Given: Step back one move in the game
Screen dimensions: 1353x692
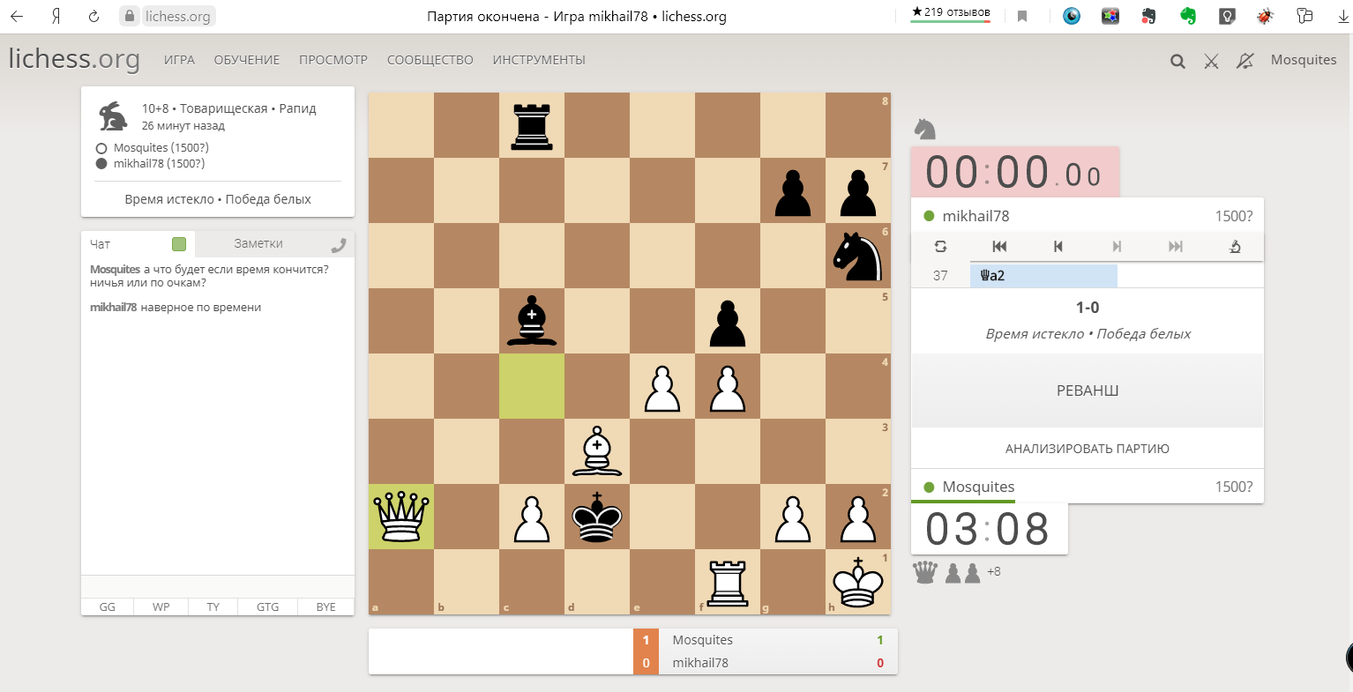Looking at the screenshot, I should click(1058, 246).
